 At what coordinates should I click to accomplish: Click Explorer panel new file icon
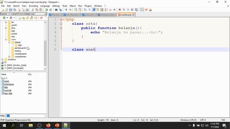tap(19, 18)
